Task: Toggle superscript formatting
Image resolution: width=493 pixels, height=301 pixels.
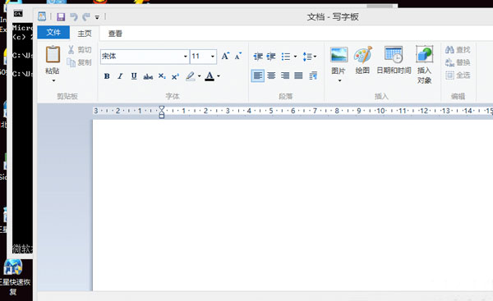Action: (175, 76)
